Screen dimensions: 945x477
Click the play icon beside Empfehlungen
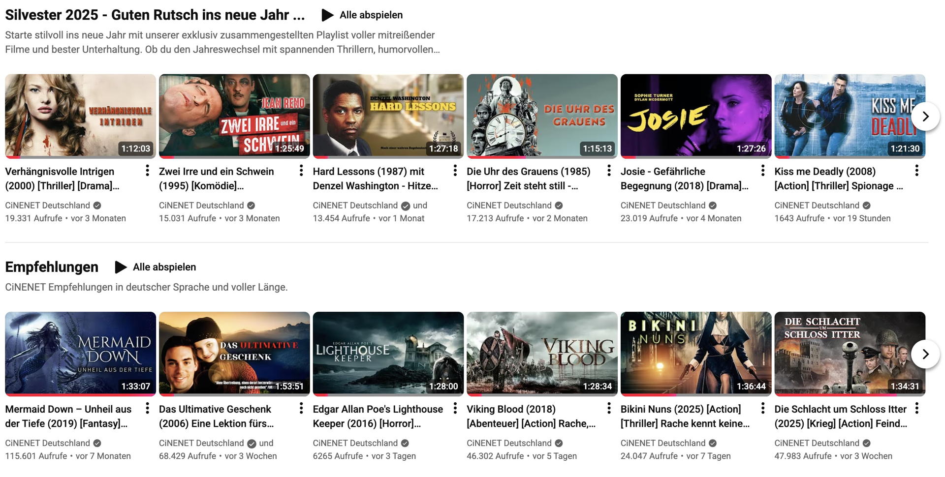coord(120,267)
